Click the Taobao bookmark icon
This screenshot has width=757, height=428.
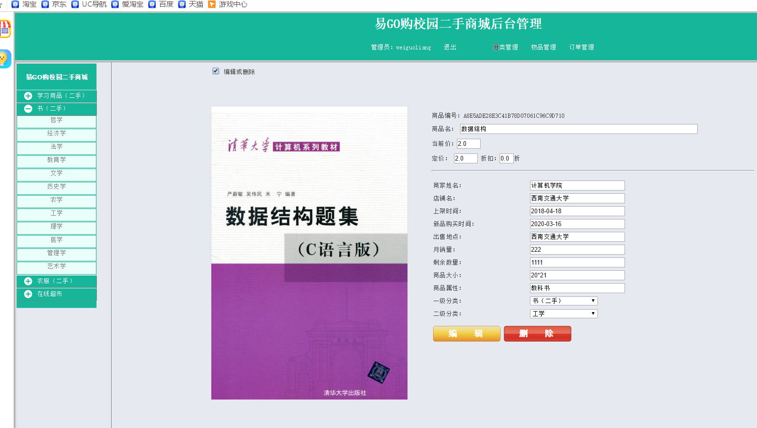(x=15, y=4)
